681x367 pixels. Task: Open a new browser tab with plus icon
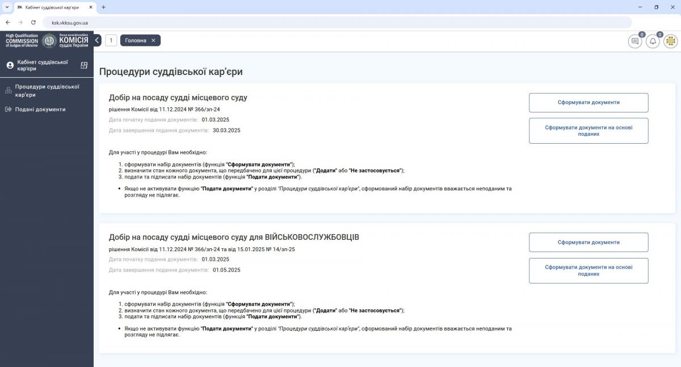pyautogui.click(x=103, y=7)
